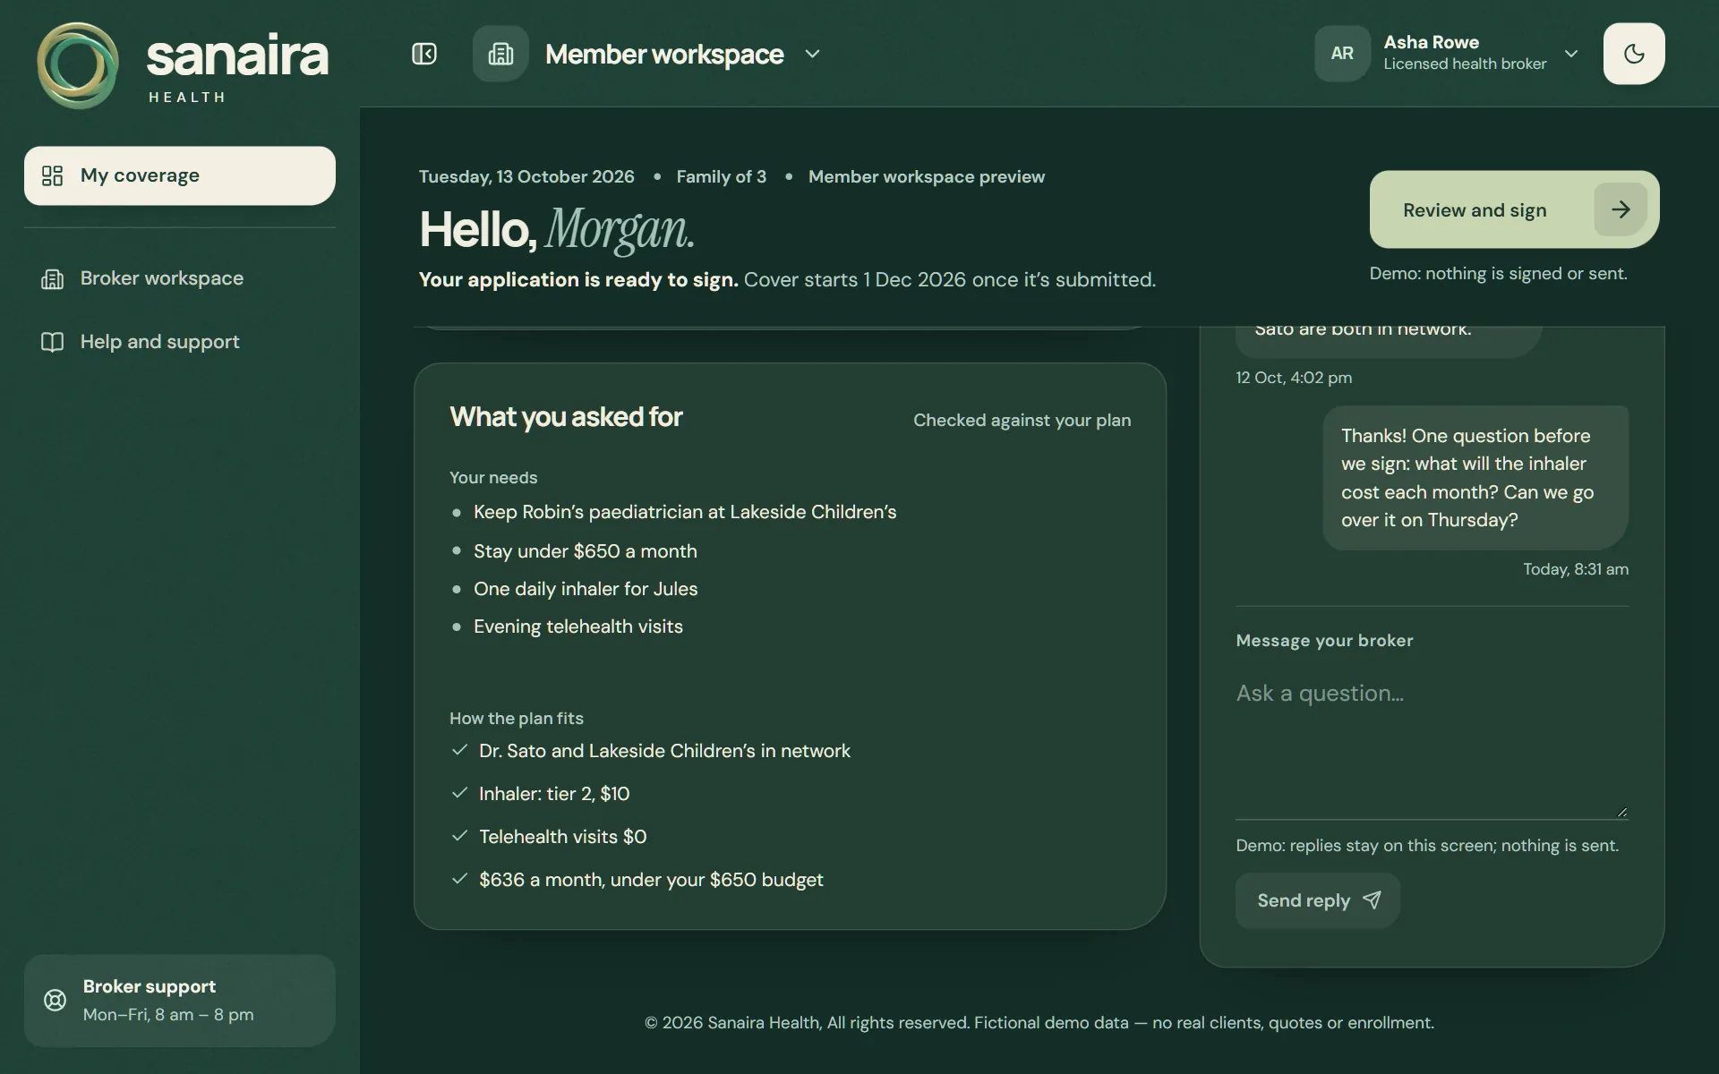The height and width of the screenshot is (1074, 1719).
Task: Click the Member workspace title text
Action: 664,54
